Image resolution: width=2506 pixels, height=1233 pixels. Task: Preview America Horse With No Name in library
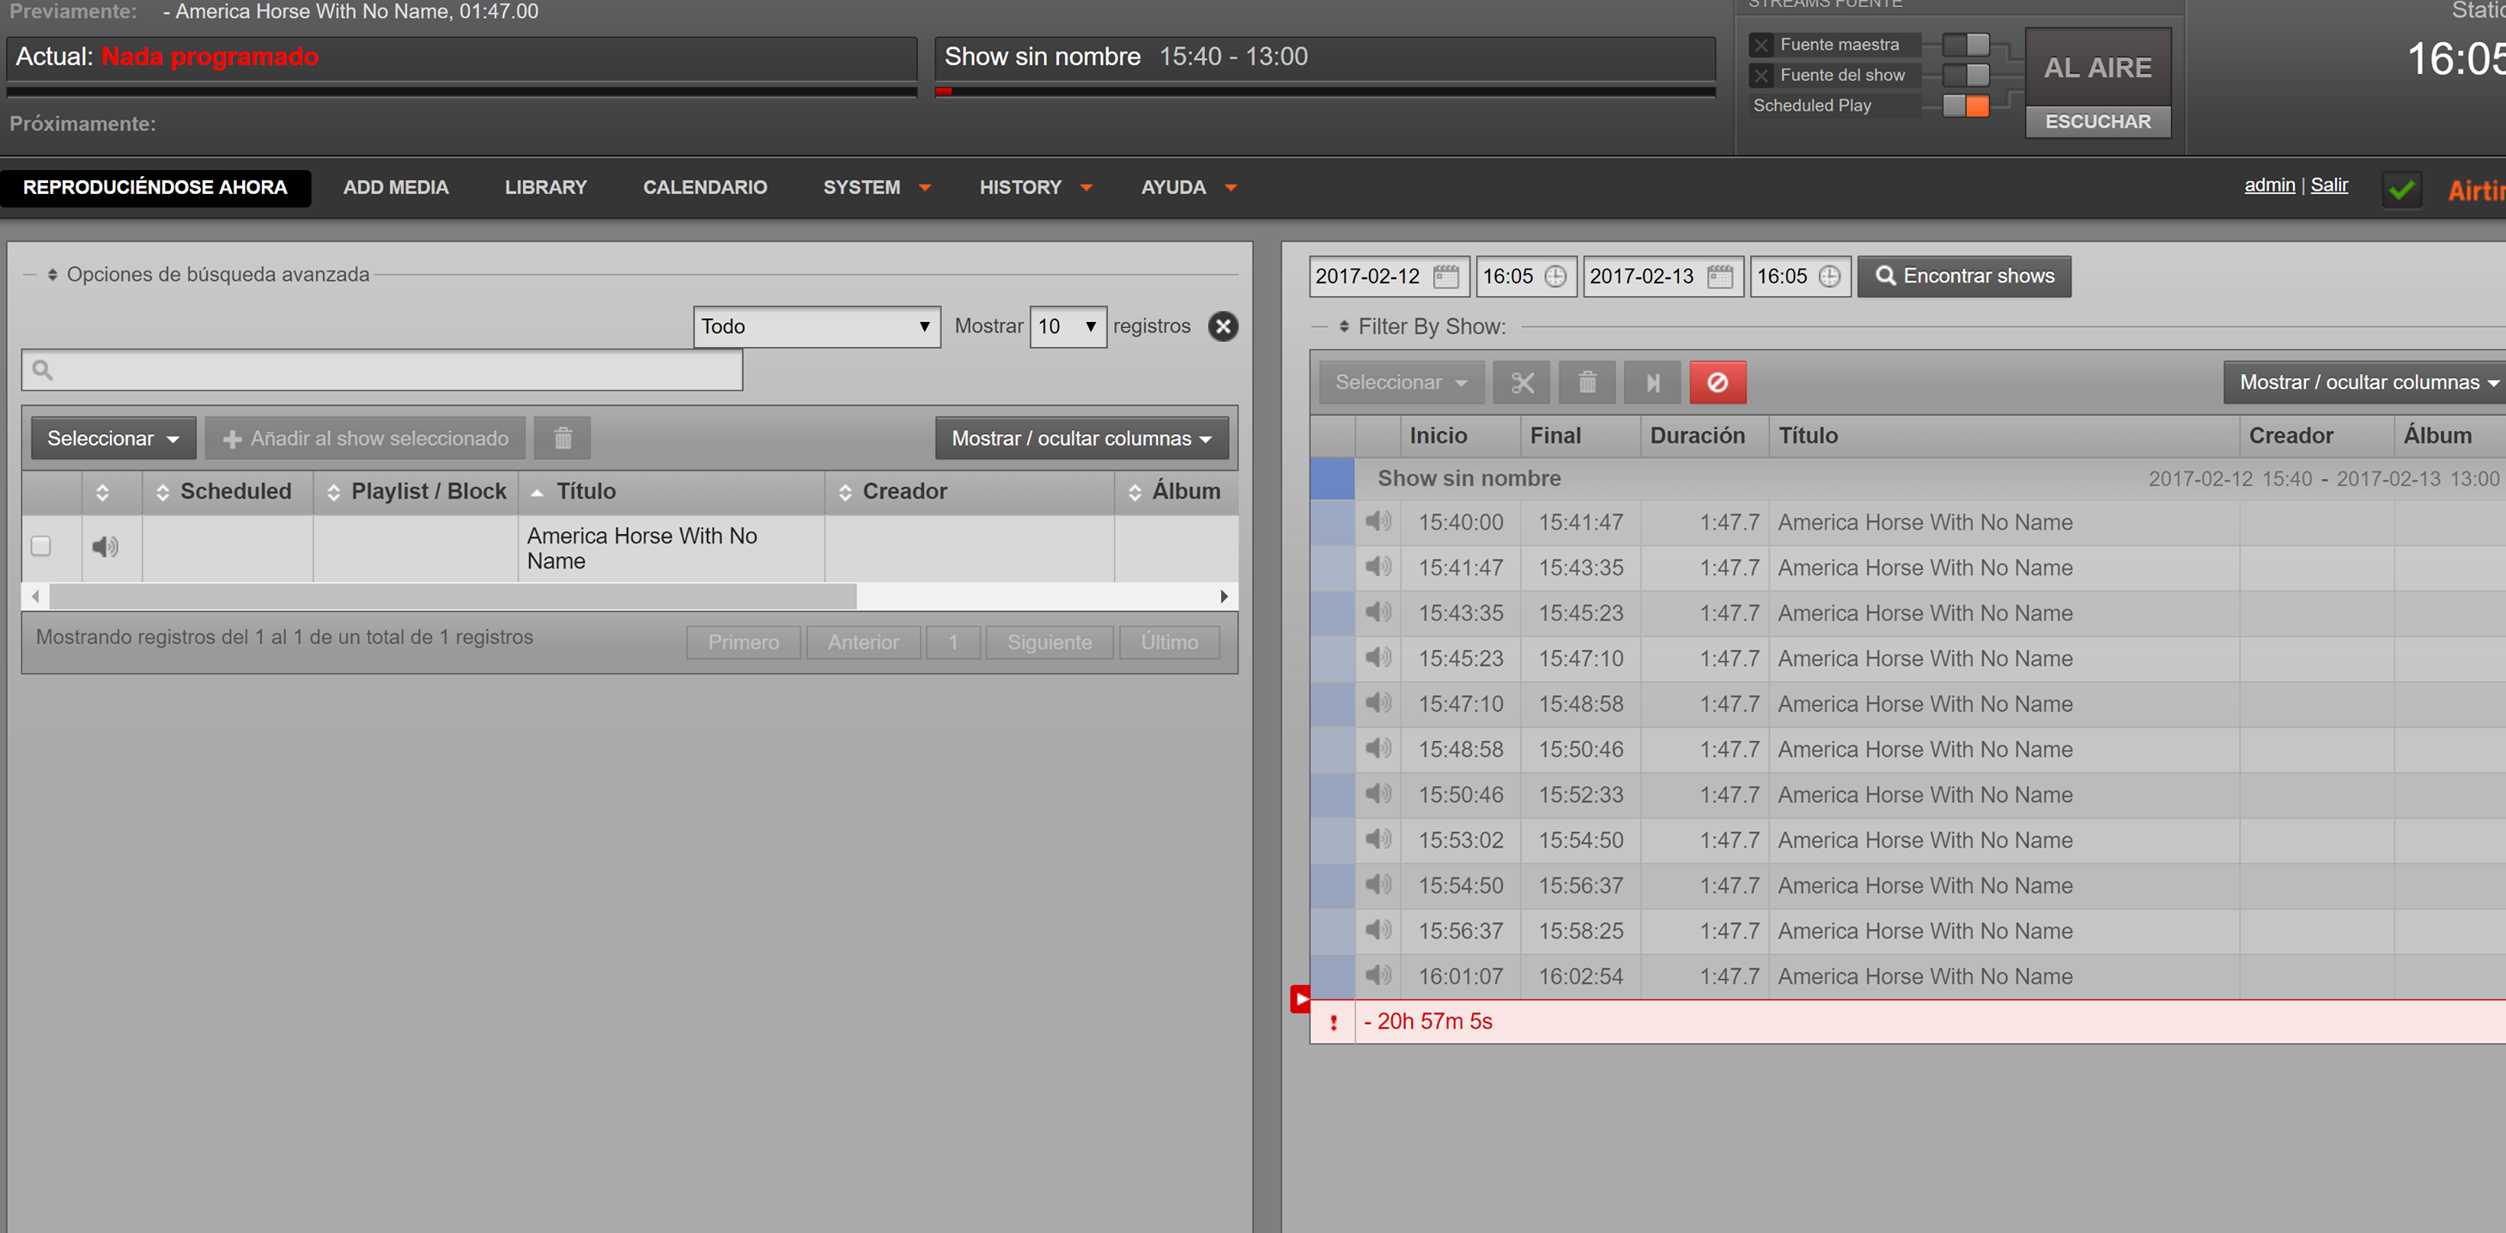[105, 546]
